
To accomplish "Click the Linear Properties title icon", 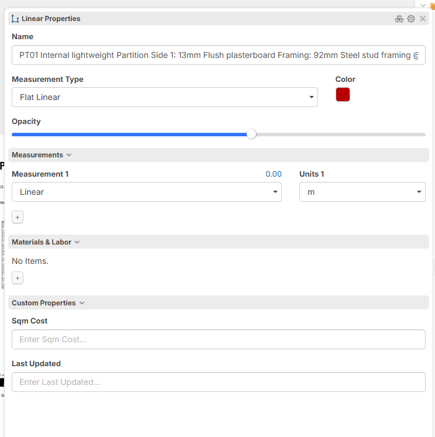I will (15, 19).
